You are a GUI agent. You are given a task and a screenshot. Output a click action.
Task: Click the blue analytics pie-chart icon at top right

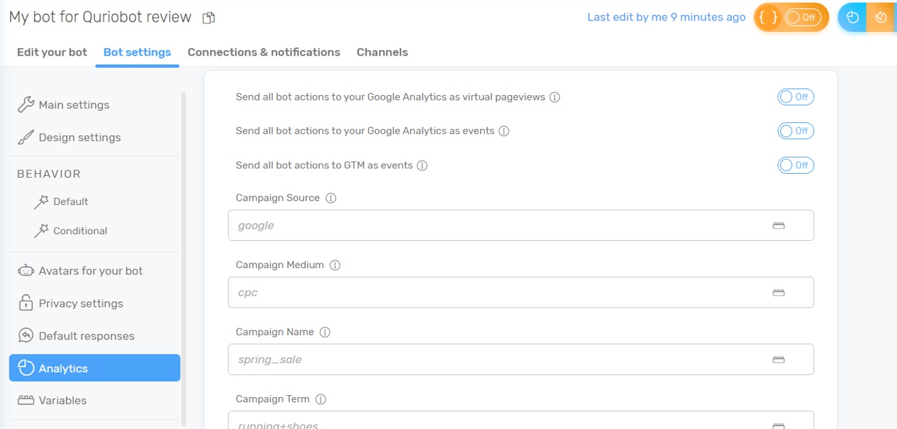pyautogui.click(x=852, y=18)
